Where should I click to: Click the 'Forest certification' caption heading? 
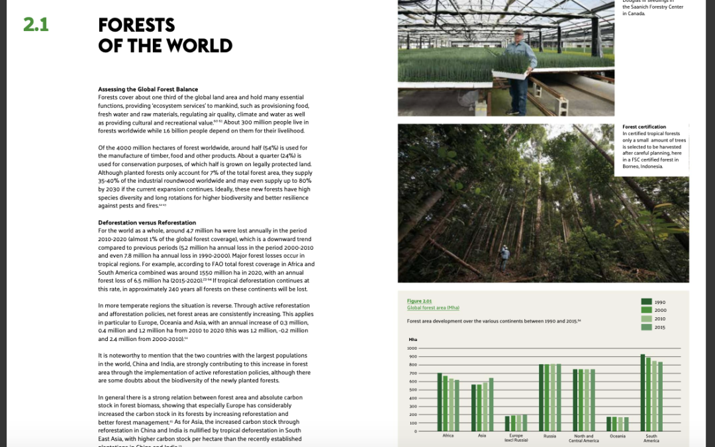[x=644, y=126]
